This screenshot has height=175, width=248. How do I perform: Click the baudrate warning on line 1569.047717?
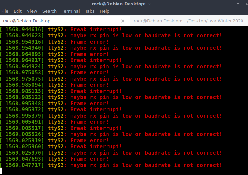click(146, 165)
